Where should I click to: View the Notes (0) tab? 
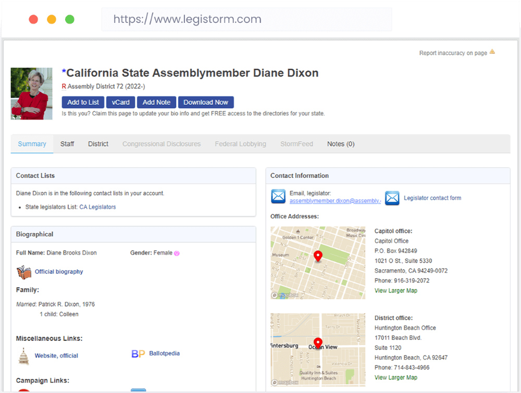(340, 144)
